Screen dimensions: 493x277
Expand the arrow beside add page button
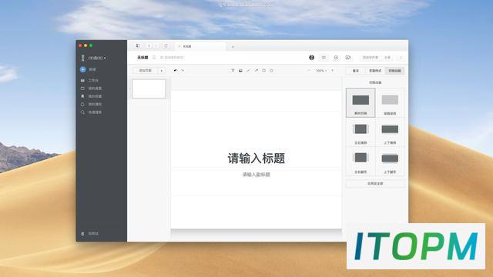162,71
